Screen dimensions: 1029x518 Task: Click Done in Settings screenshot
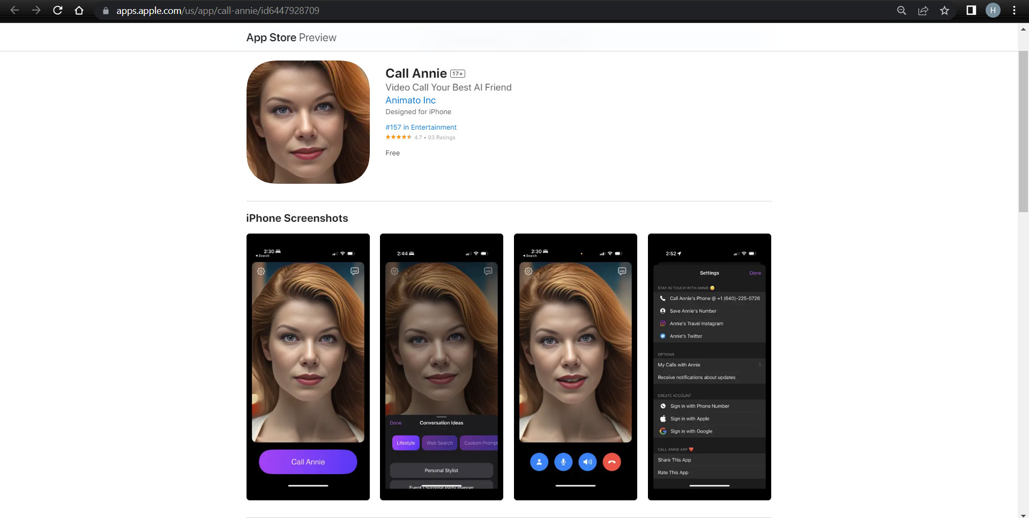(755, 273)
